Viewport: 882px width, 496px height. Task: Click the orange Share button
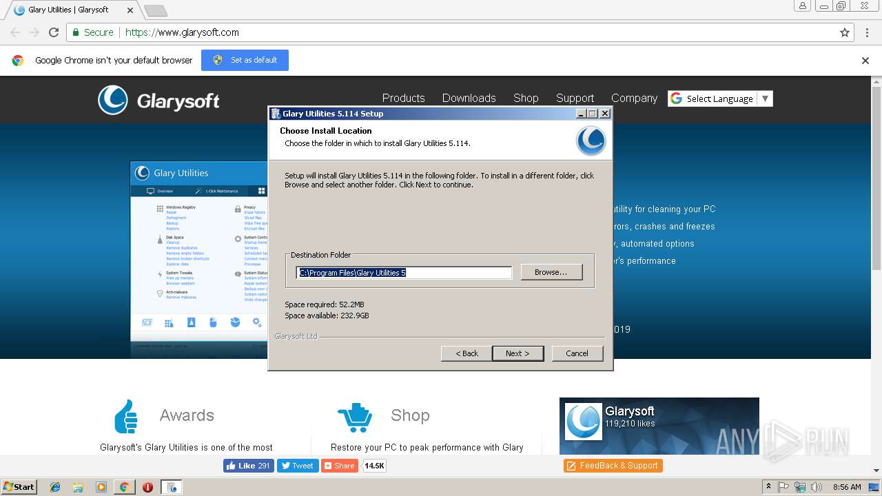click(340, 466)
